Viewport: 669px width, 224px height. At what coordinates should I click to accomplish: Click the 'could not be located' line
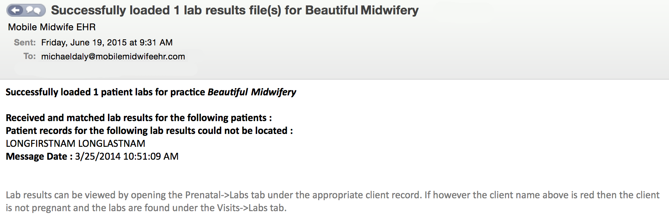click(149, 131)
